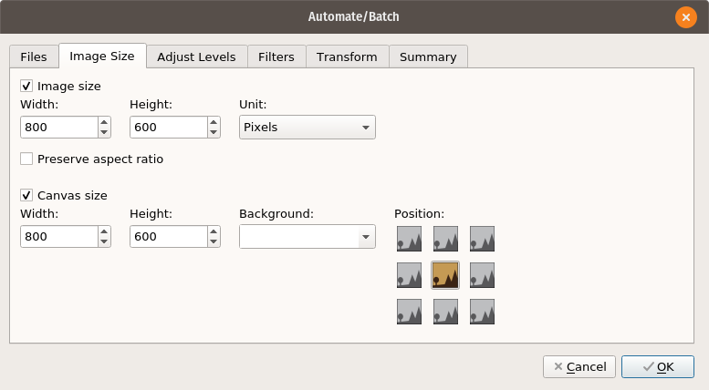Click the Cancel button

[x=579, y=366]
